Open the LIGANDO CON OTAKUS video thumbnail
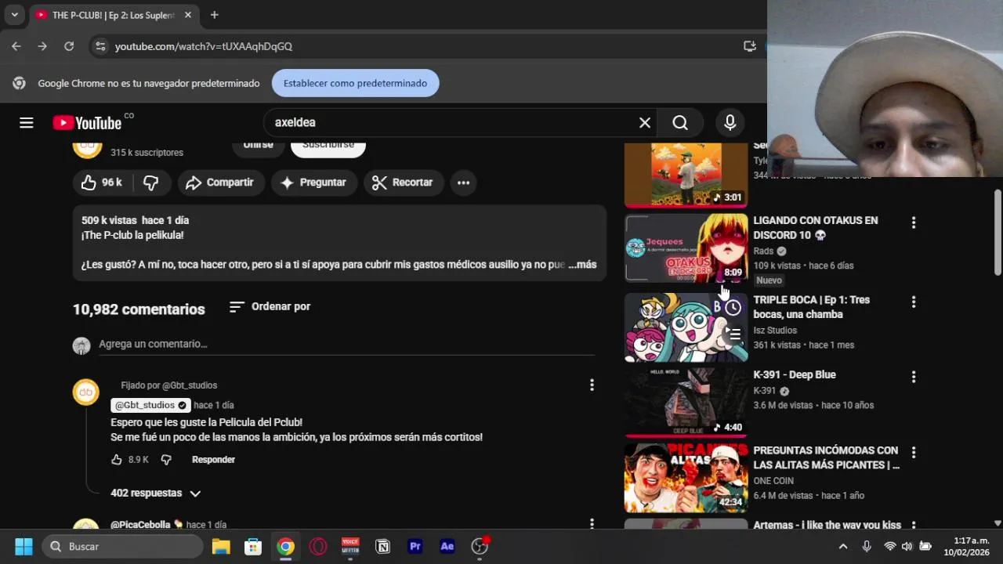1003x564 pixels. (x=686, y=248)
